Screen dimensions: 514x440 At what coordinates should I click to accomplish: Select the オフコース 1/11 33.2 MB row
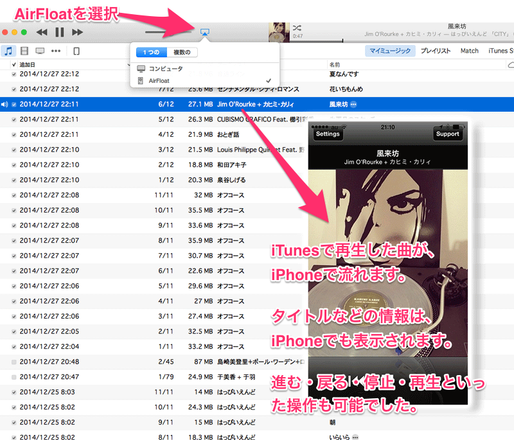tap(154, 347)
